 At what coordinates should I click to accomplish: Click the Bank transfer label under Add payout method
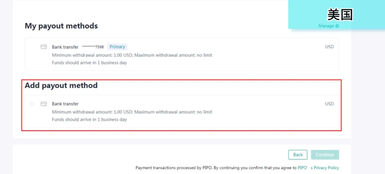(65, 104)
